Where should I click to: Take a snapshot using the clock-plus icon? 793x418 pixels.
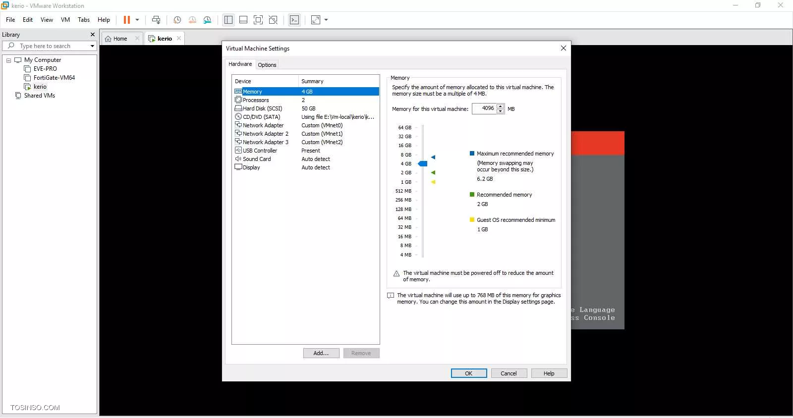point(177,20)
